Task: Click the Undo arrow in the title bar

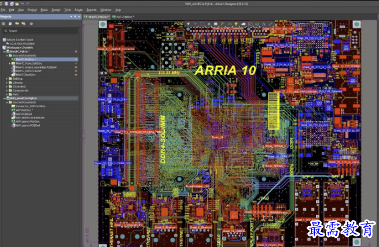Action: (x=22, y=3)
